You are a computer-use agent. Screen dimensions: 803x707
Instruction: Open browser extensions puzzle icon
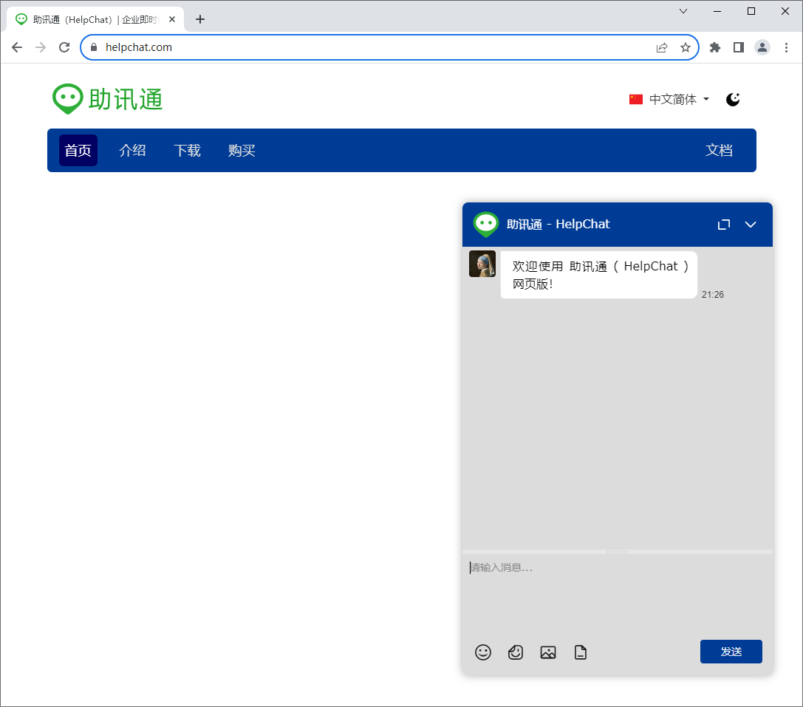[715, 47]
